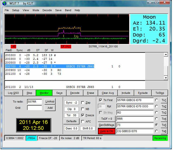
Task: Click the Exclude button
Action: [143, 93]
